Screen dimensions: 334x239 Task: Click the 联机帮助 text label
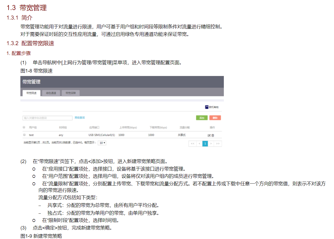click(x=214, y=107)
